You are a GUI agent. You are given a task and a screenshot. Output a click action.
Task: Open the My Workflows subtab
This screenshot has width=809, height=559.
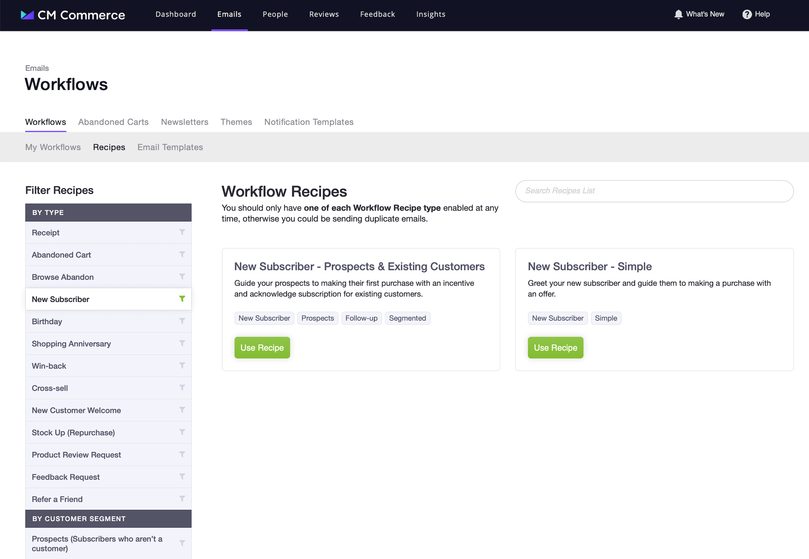point(53,147)
